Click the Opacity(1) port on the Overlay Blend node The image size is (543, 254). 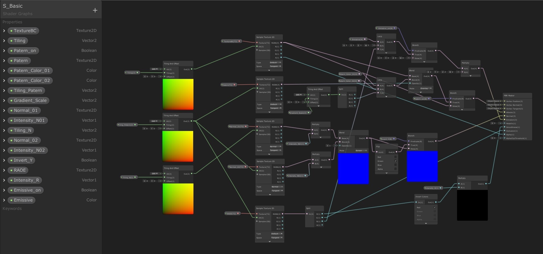410,83
